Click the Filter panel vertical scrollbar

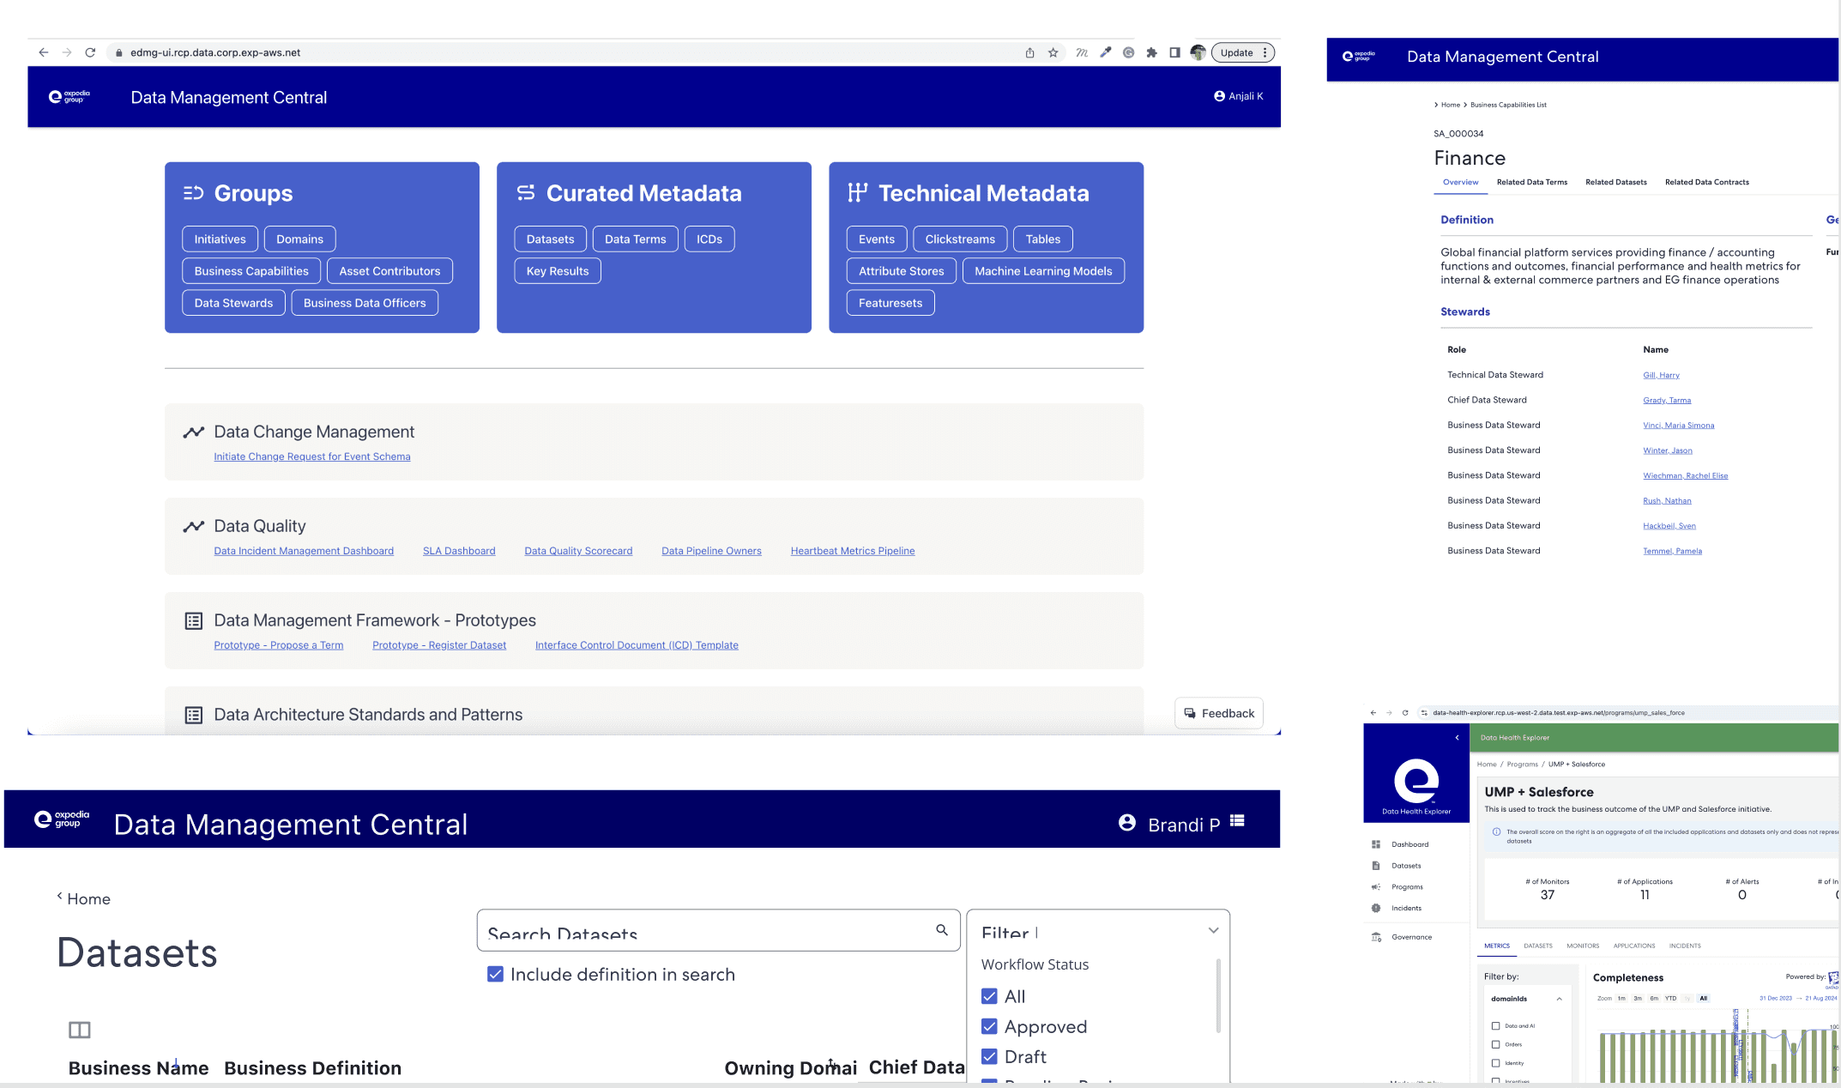point(1218,995)
